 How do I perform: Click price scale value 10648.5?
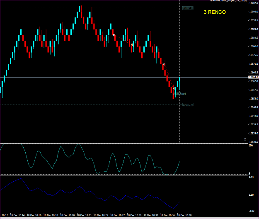[254, 107]
